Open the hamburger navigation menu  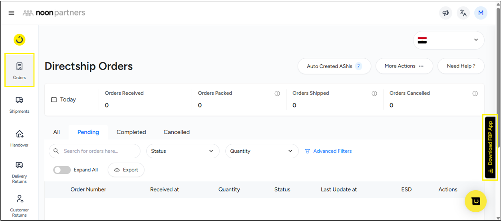coord(12,13)
